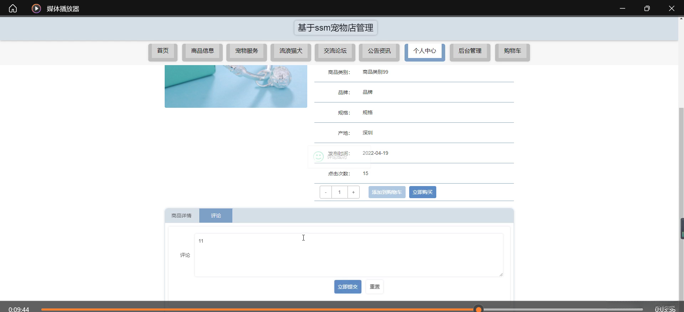
Task: Click the quantity input field
Action: [x=339, y=192]
